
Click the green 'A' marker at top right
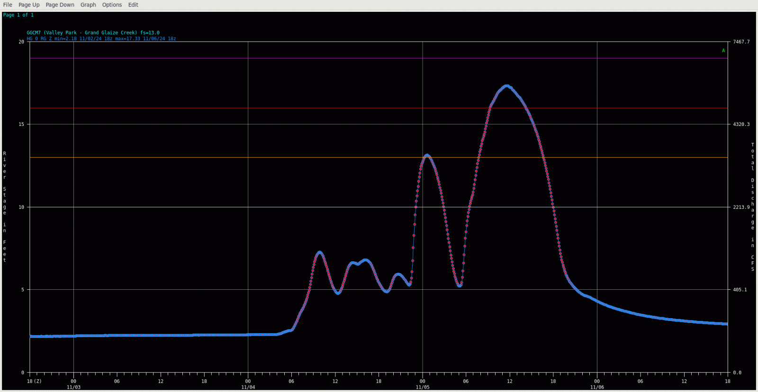[723, 51]
